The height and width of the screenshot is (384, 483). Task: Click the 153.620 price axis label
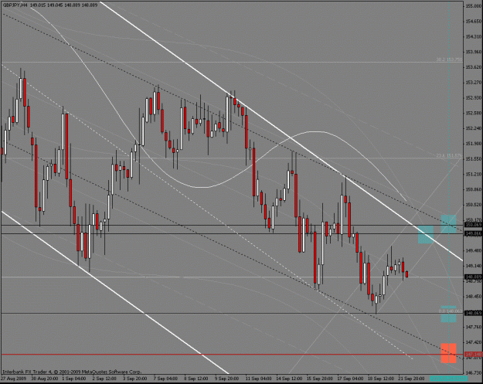pos(474,67)
